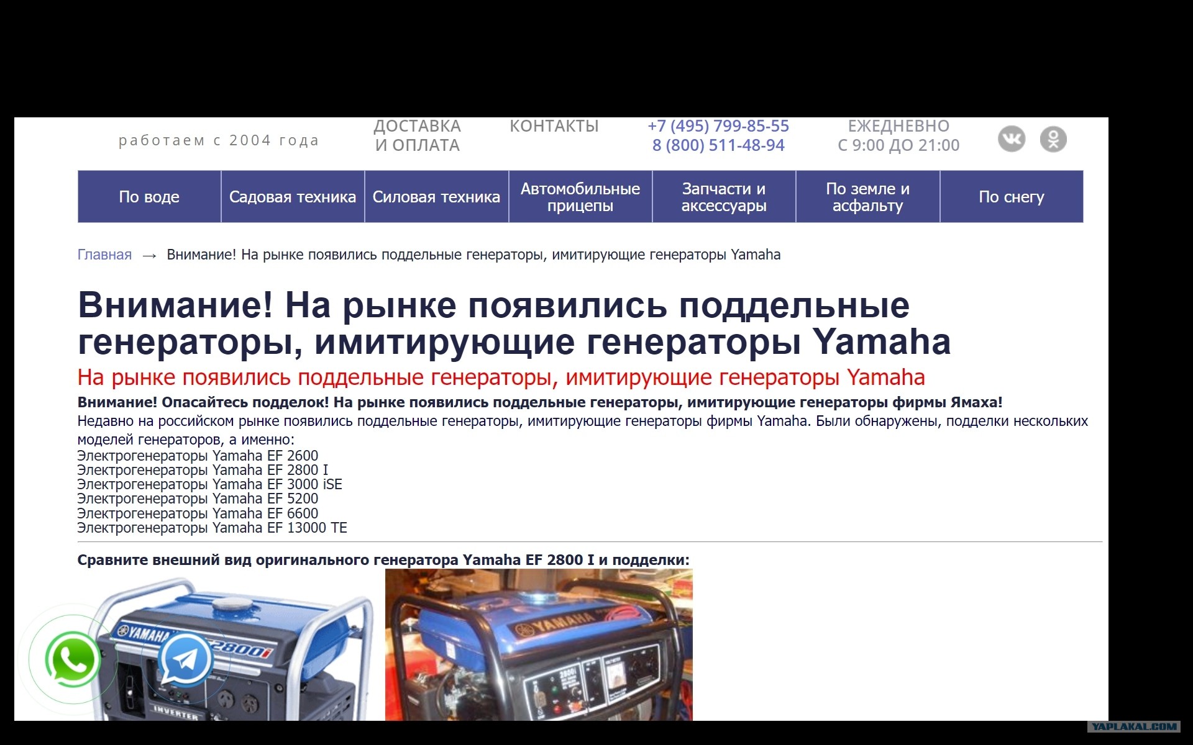Screen dimensions: 1193x745
Task: Click the "Ежедневно с 9:00 до 21:00" hours
Action: tap(898, 135)
